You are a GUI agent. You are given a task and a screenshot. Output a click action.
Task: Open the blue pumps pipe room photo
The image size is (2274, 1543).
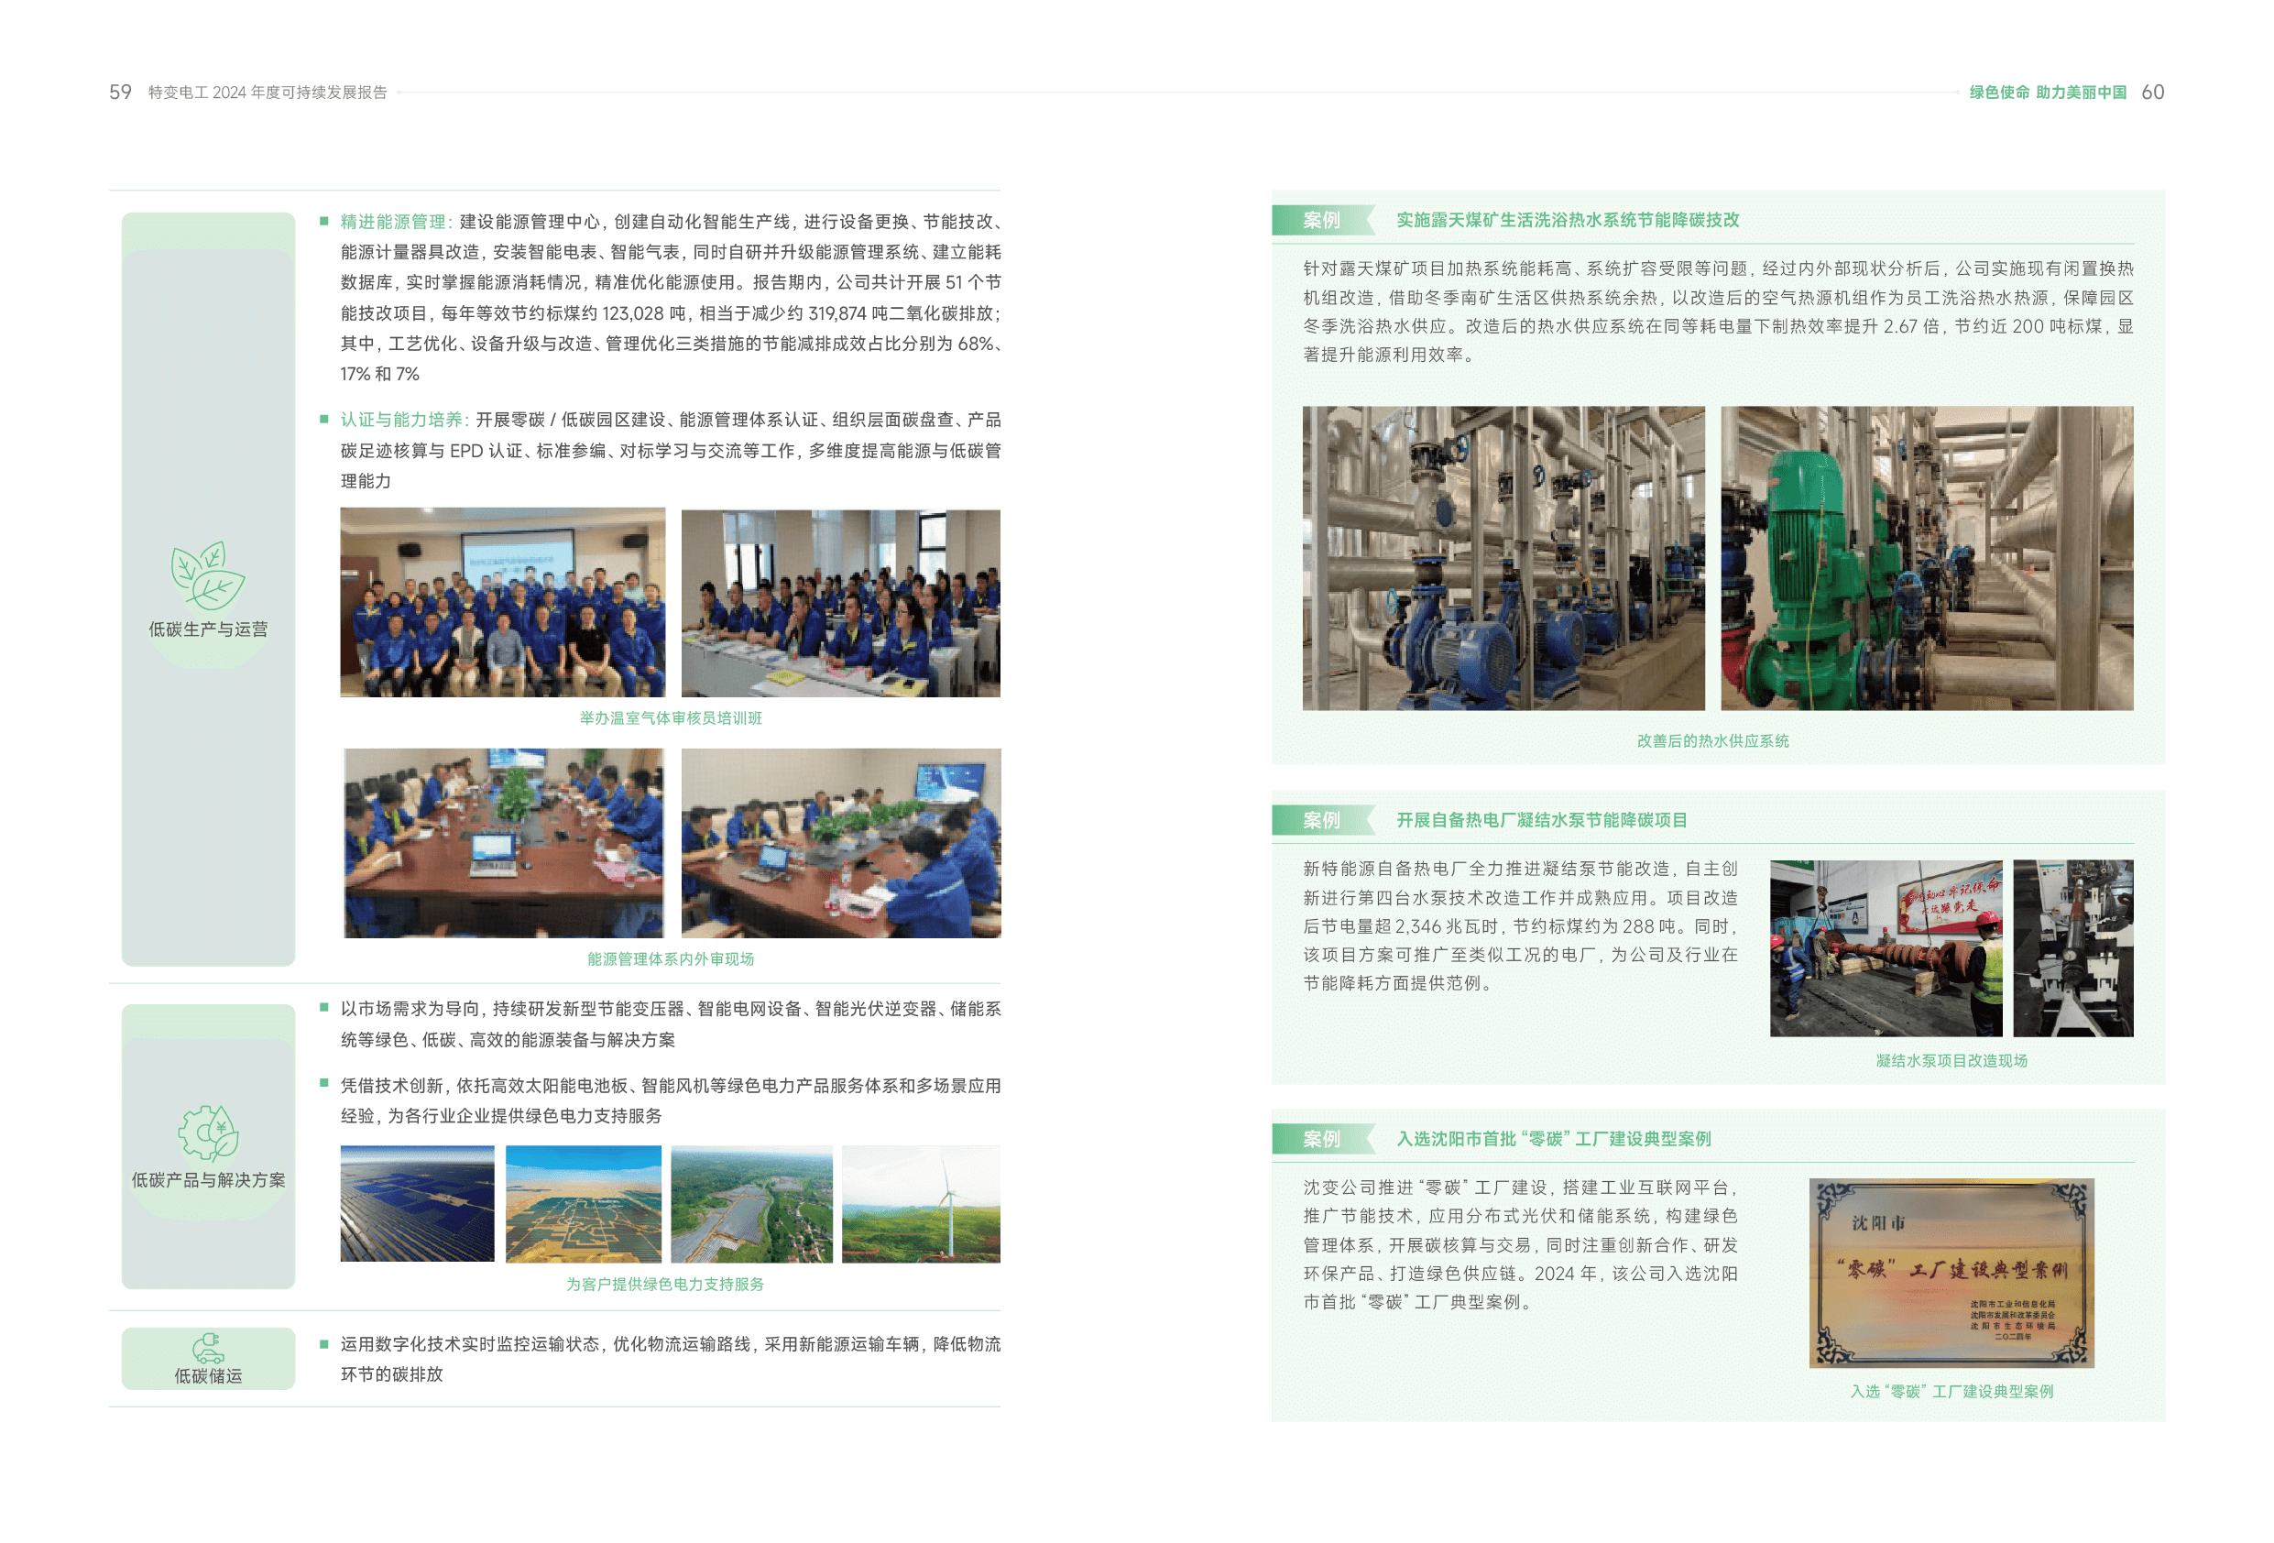1503,558
